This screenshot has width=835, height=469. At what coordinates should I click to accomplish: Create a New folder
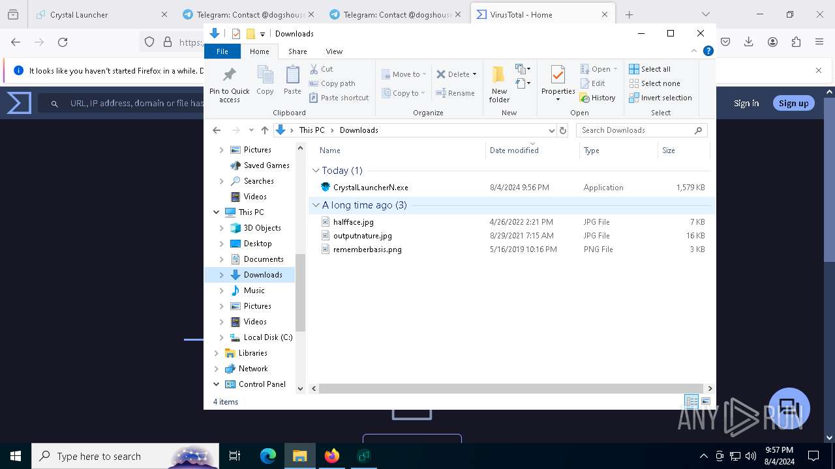(499, 84)
